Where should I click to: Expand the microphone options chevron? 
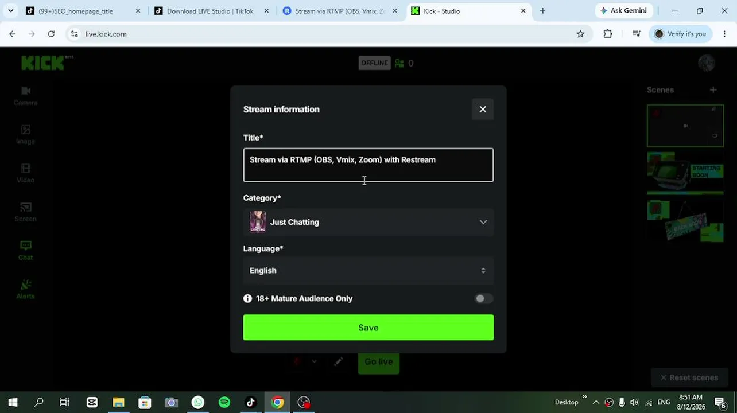click(x=314, y=361)
